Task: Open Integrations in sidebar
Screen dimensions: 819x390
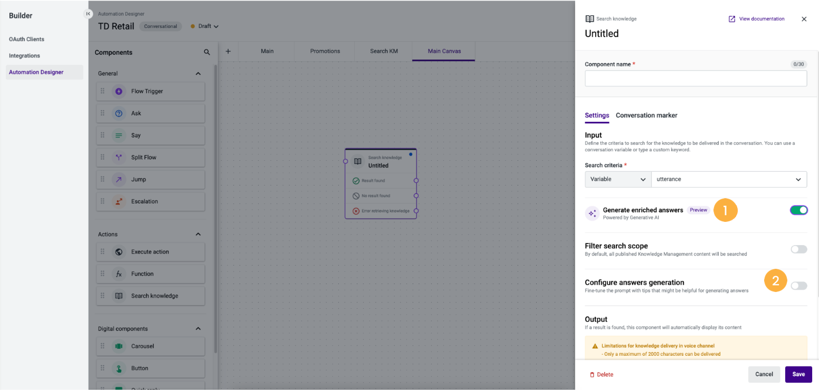Action: pyautogui.click(x=24, y=55)
